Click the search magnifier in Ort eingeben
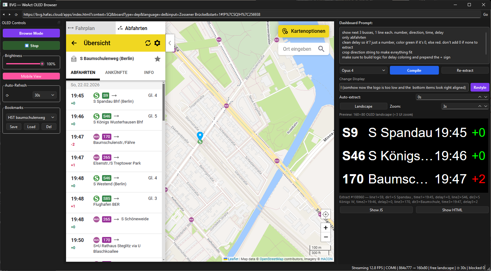This screenshot has height=271, width=491. [x=321, y=49]
